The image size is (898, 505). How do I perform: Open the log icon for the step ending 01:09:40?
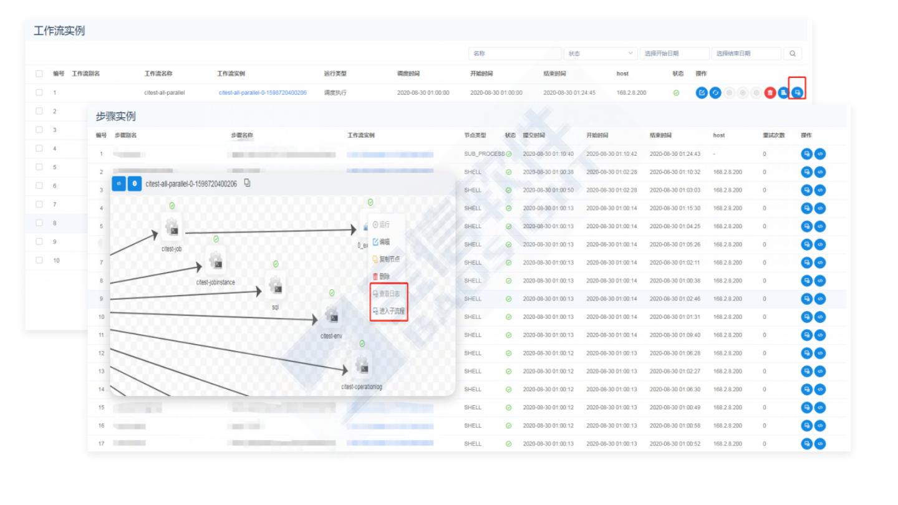807,335
